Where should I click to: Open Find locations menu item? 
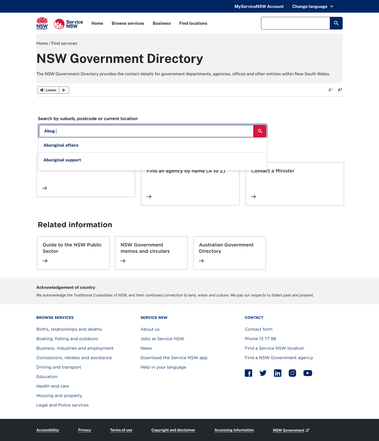193,23
